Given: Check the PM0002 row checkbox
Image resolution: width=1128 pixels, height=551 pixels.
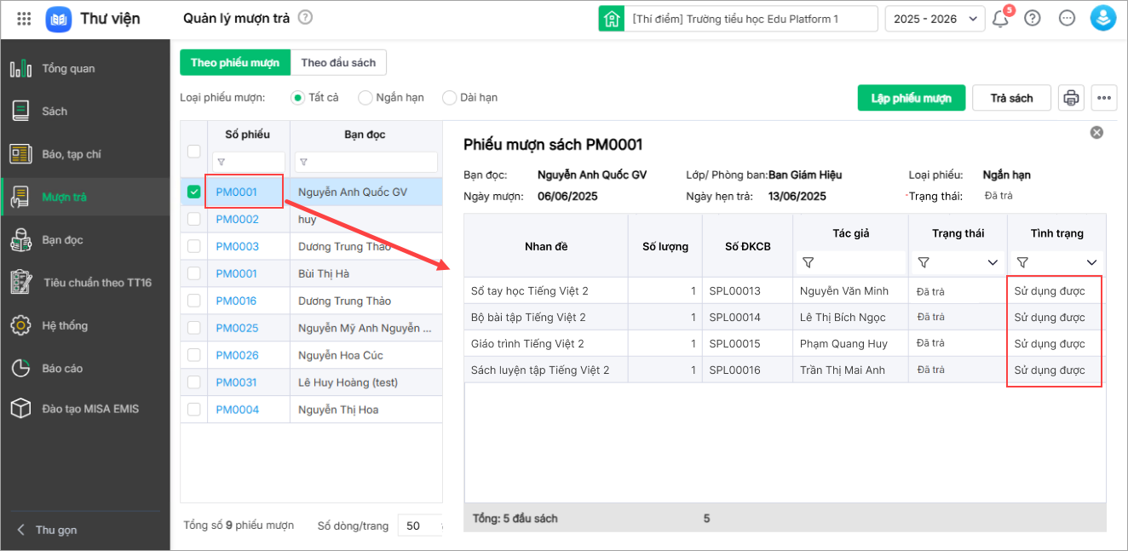Looking at the screenshot, I should (x=193, y=219).
